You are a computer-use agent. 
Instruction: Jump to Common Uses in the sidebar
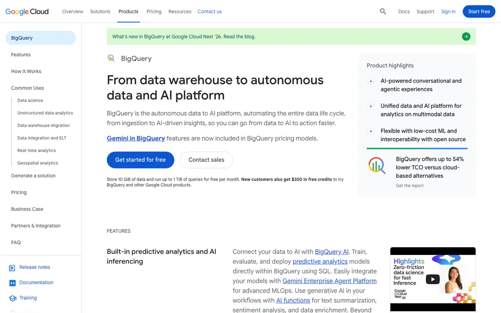click(28, 88)
